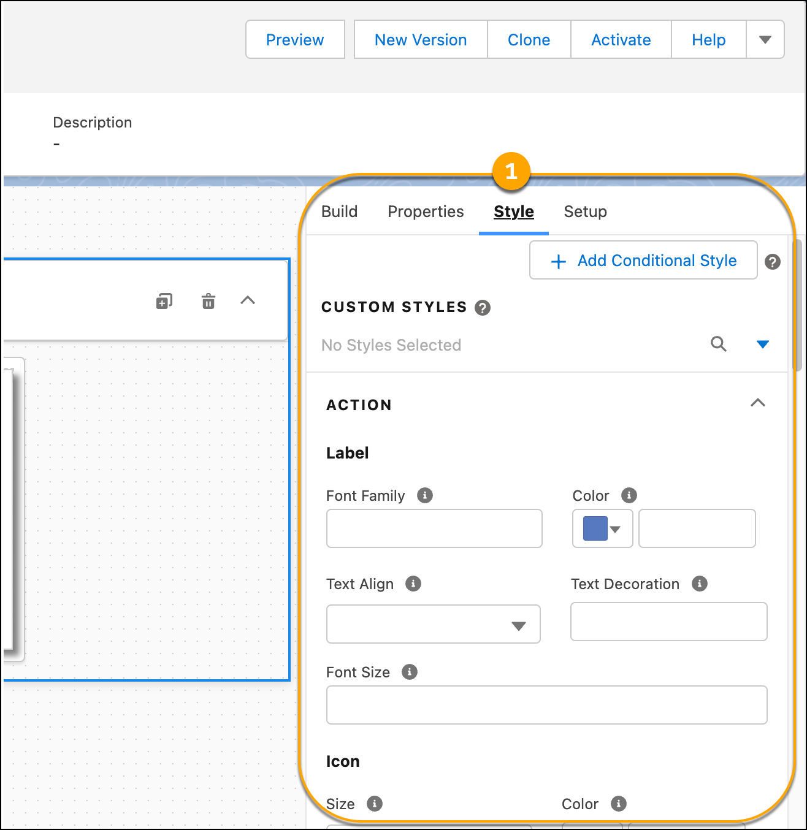Click the Font Size input field
This screenshot has height=830, width=807.
pyautogui.click(x=547, y=705)
